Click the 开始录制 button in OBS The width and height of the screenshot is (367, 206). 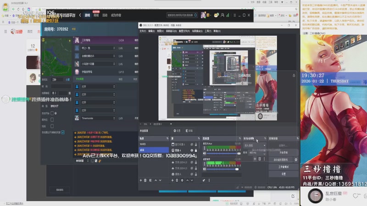(x=284, y=152)
